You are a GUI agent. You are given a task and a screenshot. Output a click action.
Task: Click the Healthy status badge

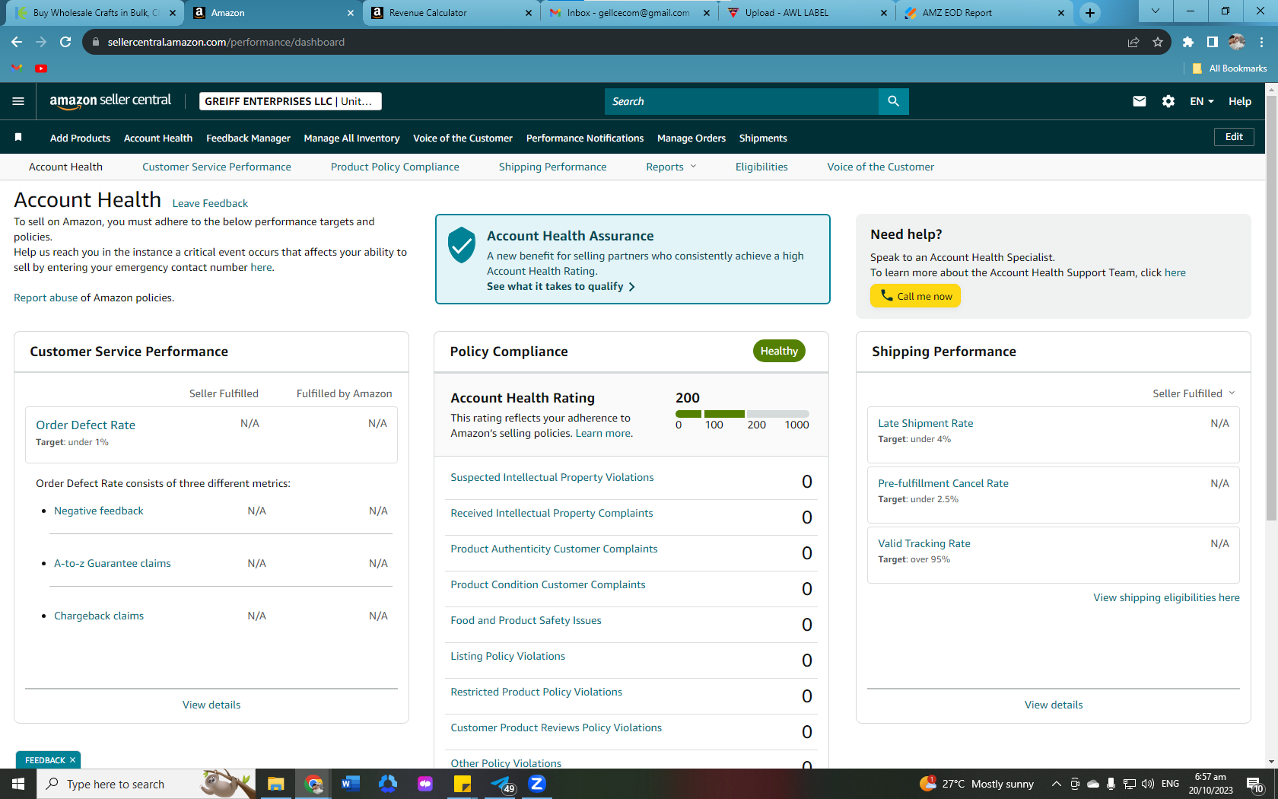point(779,351)
